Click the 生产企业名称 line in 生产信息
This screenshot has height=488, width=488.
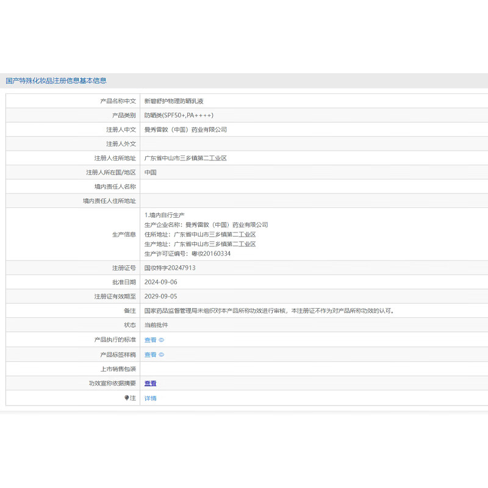pyautogui.click(x=206, y=225)
